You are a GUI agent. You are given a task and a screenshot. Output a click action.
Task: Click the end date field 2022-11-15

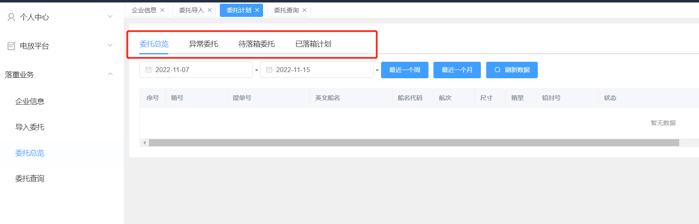point(317,70)
